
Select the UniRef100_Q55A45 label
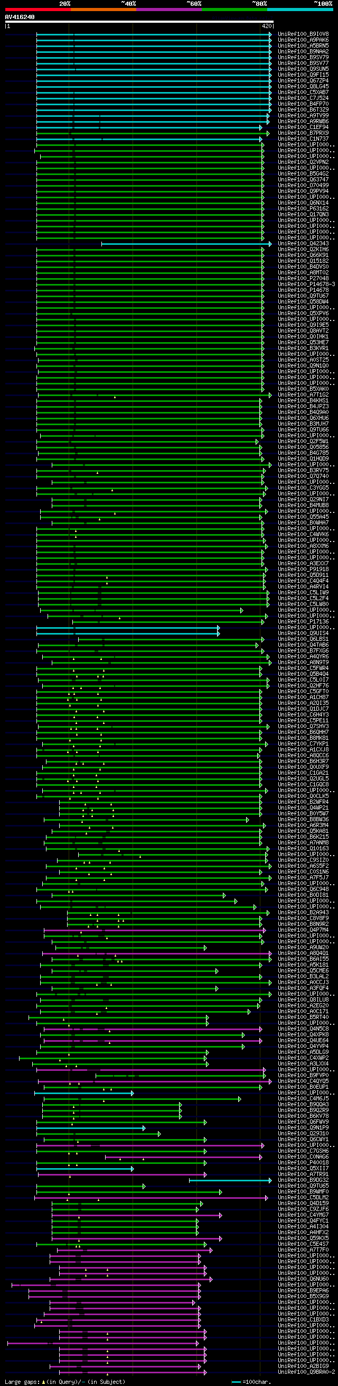click(x=303, y=517)
